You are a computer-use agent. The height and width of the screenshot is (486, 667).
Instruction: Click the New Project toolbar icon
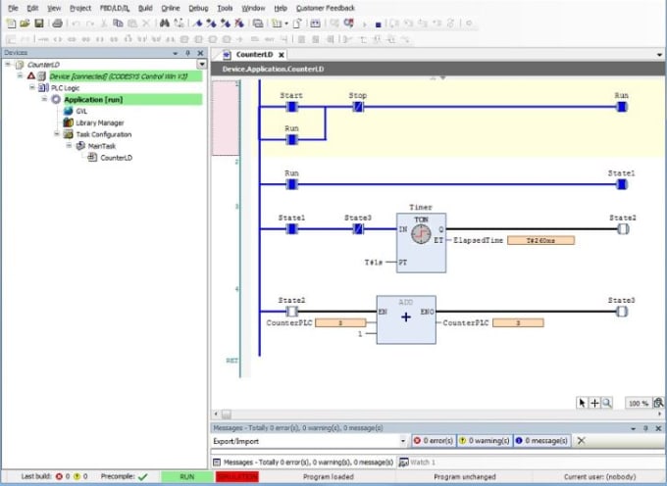point(11,24)
